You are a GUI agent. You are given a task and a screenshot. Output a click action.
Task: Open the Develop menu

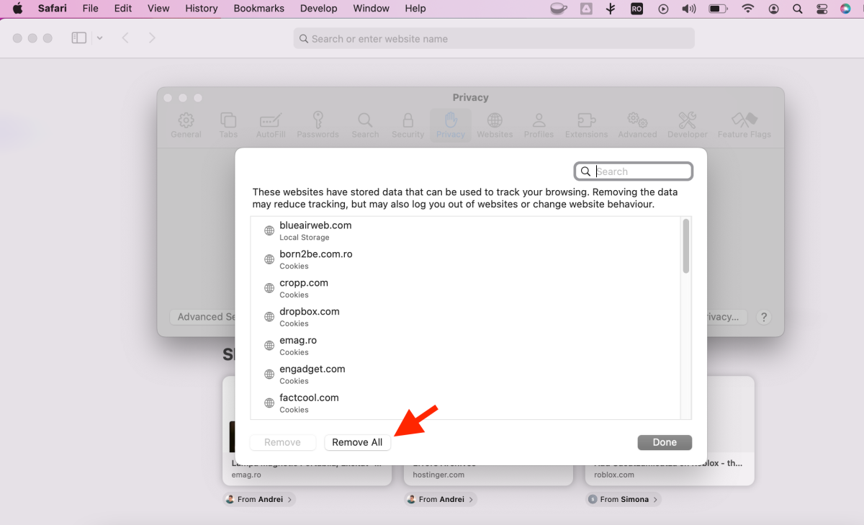pos(318,9)
